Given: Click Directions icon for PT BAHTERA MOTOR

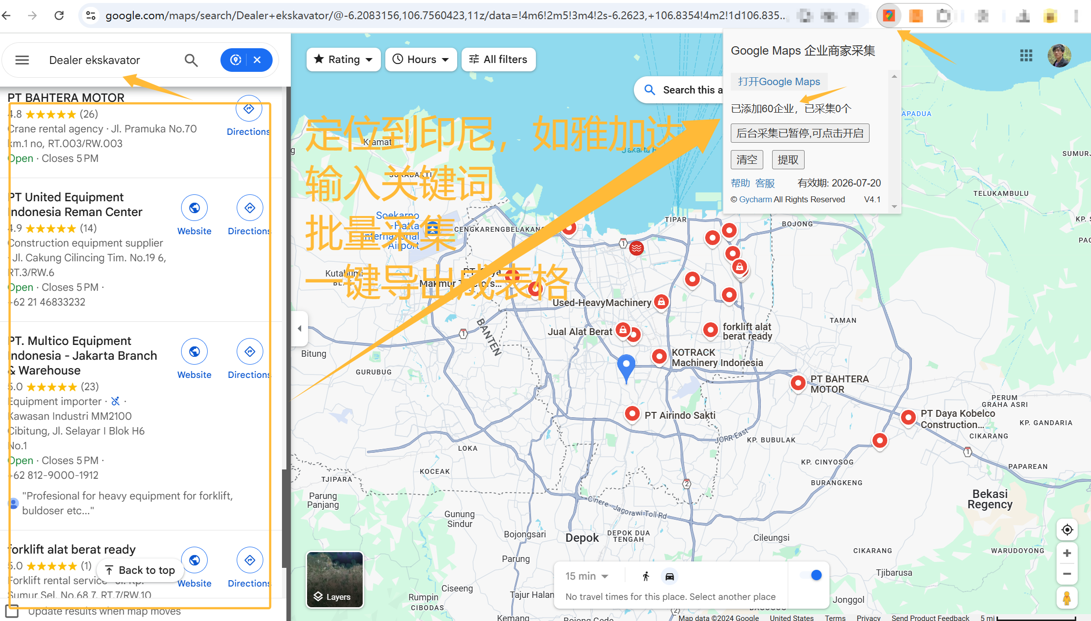Looking at the screenshot, I should tap(249, 109).
